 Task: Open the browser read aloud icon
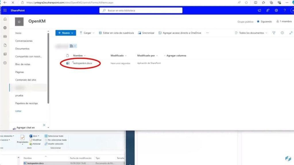coord(239,3)
